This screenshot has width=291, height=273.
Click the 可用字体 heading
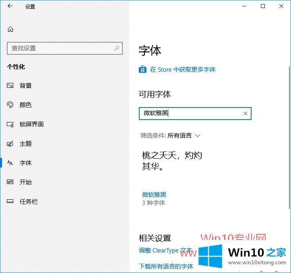click(155, 94)
